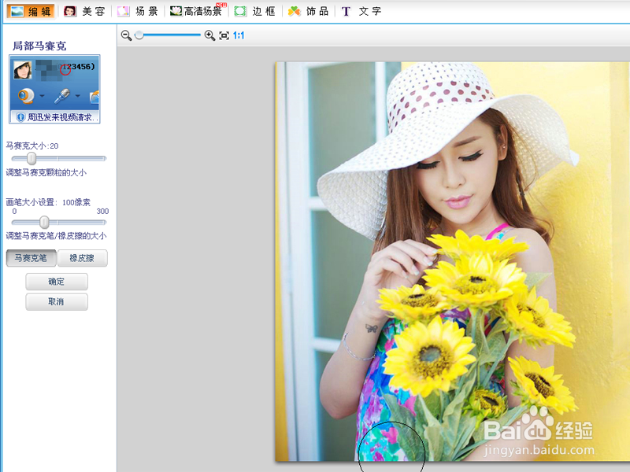Click the fit-to-window icon
The height and width of the screenshot is (472, 630).
[224, 35]
